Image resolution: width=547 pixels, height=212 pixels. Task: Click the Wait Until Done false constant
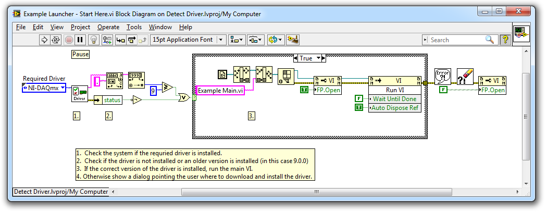(358, 98)
